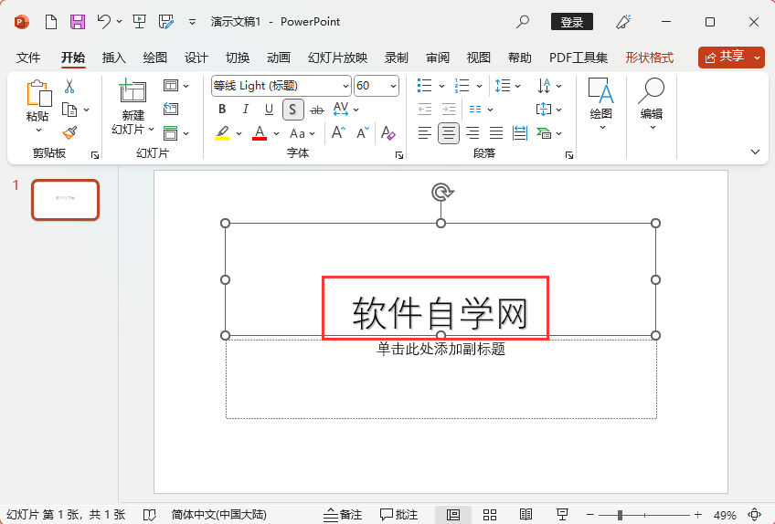Toggle underline formatting
This screenshot has height=524, width=775.
269,110
